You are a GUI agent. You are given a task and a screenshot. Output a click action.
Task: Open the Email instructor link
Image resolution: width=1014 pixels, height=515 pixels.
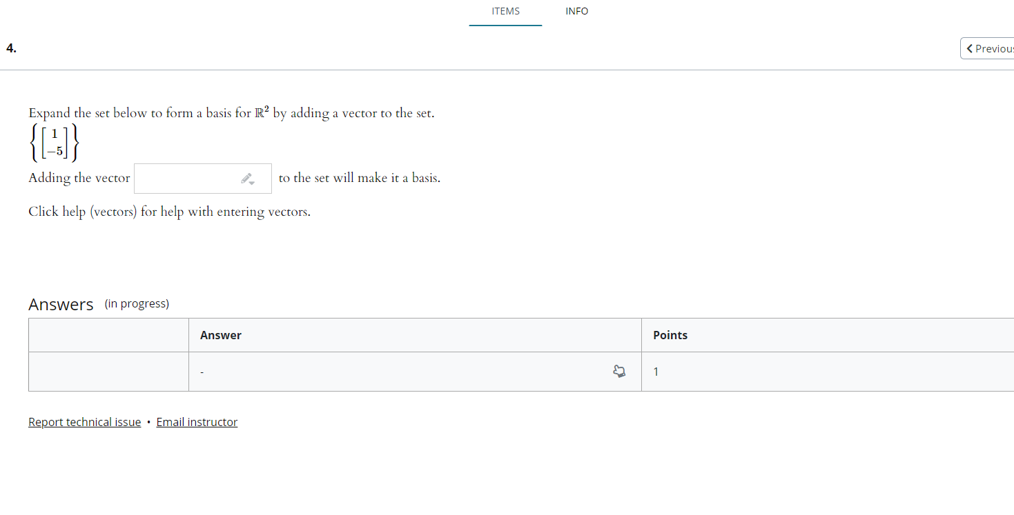click(197, 421)
